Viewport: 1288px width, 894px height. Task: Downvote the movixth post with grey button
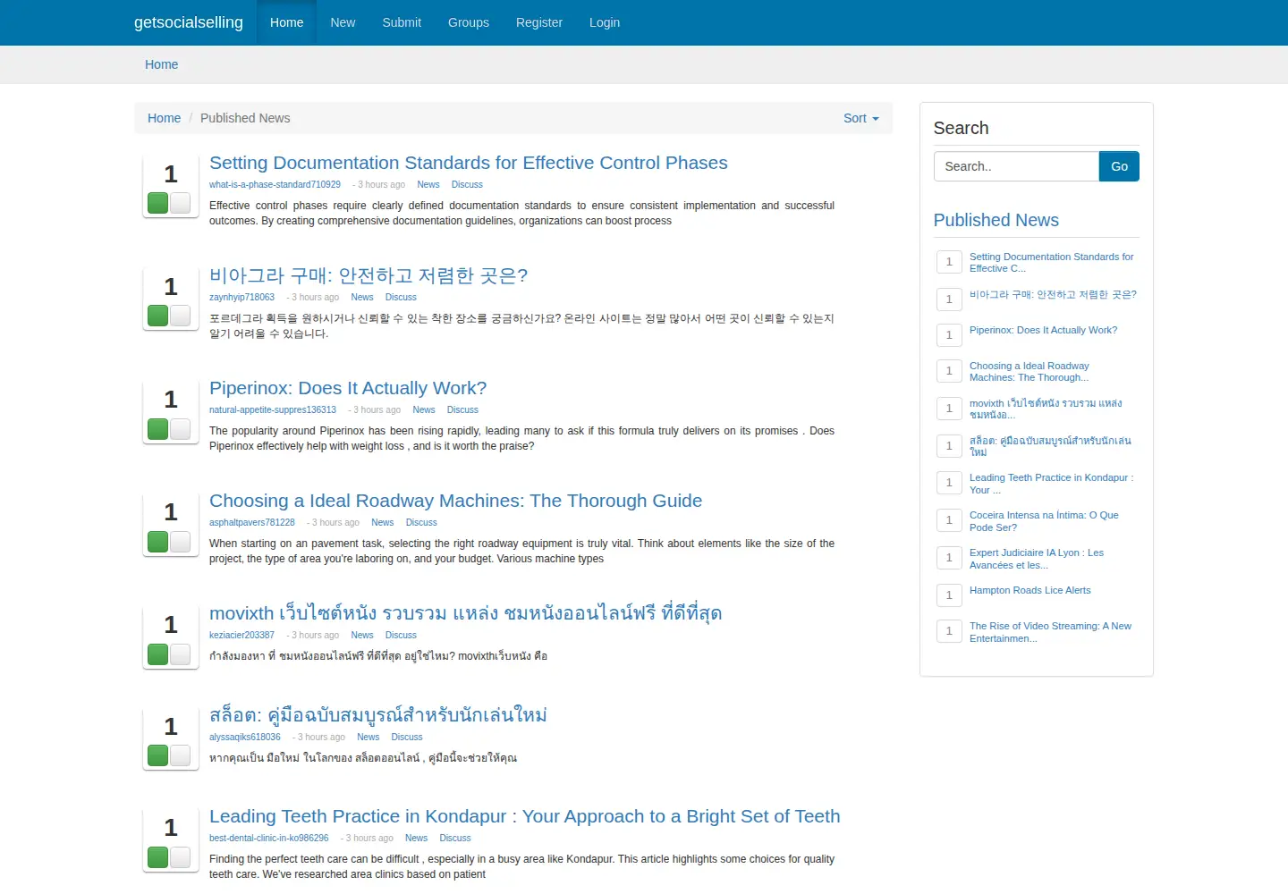coord(180,654)
